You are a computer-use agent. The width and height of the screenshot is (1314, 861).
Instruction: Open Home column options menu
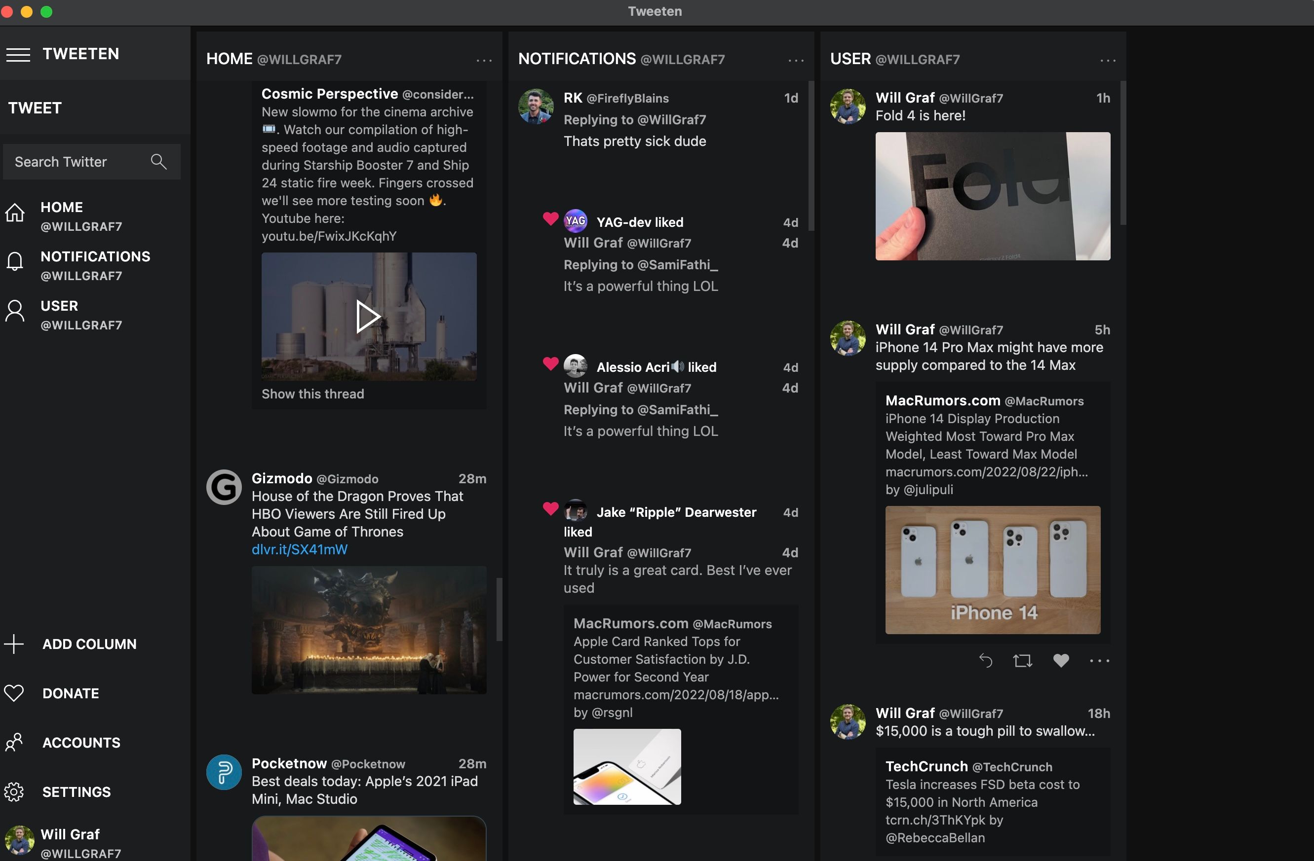tap(484, 60)
